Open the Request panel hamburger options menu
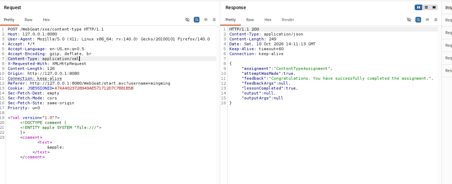 coord(214,19)
